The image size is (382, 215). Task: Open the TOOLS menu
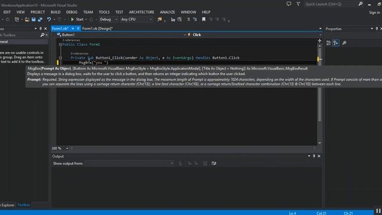(104, 12)
